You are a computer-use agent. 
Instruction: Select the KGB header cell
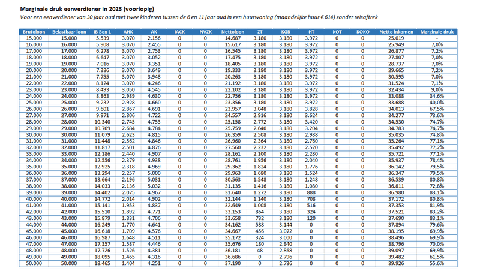tap(286, 32)
